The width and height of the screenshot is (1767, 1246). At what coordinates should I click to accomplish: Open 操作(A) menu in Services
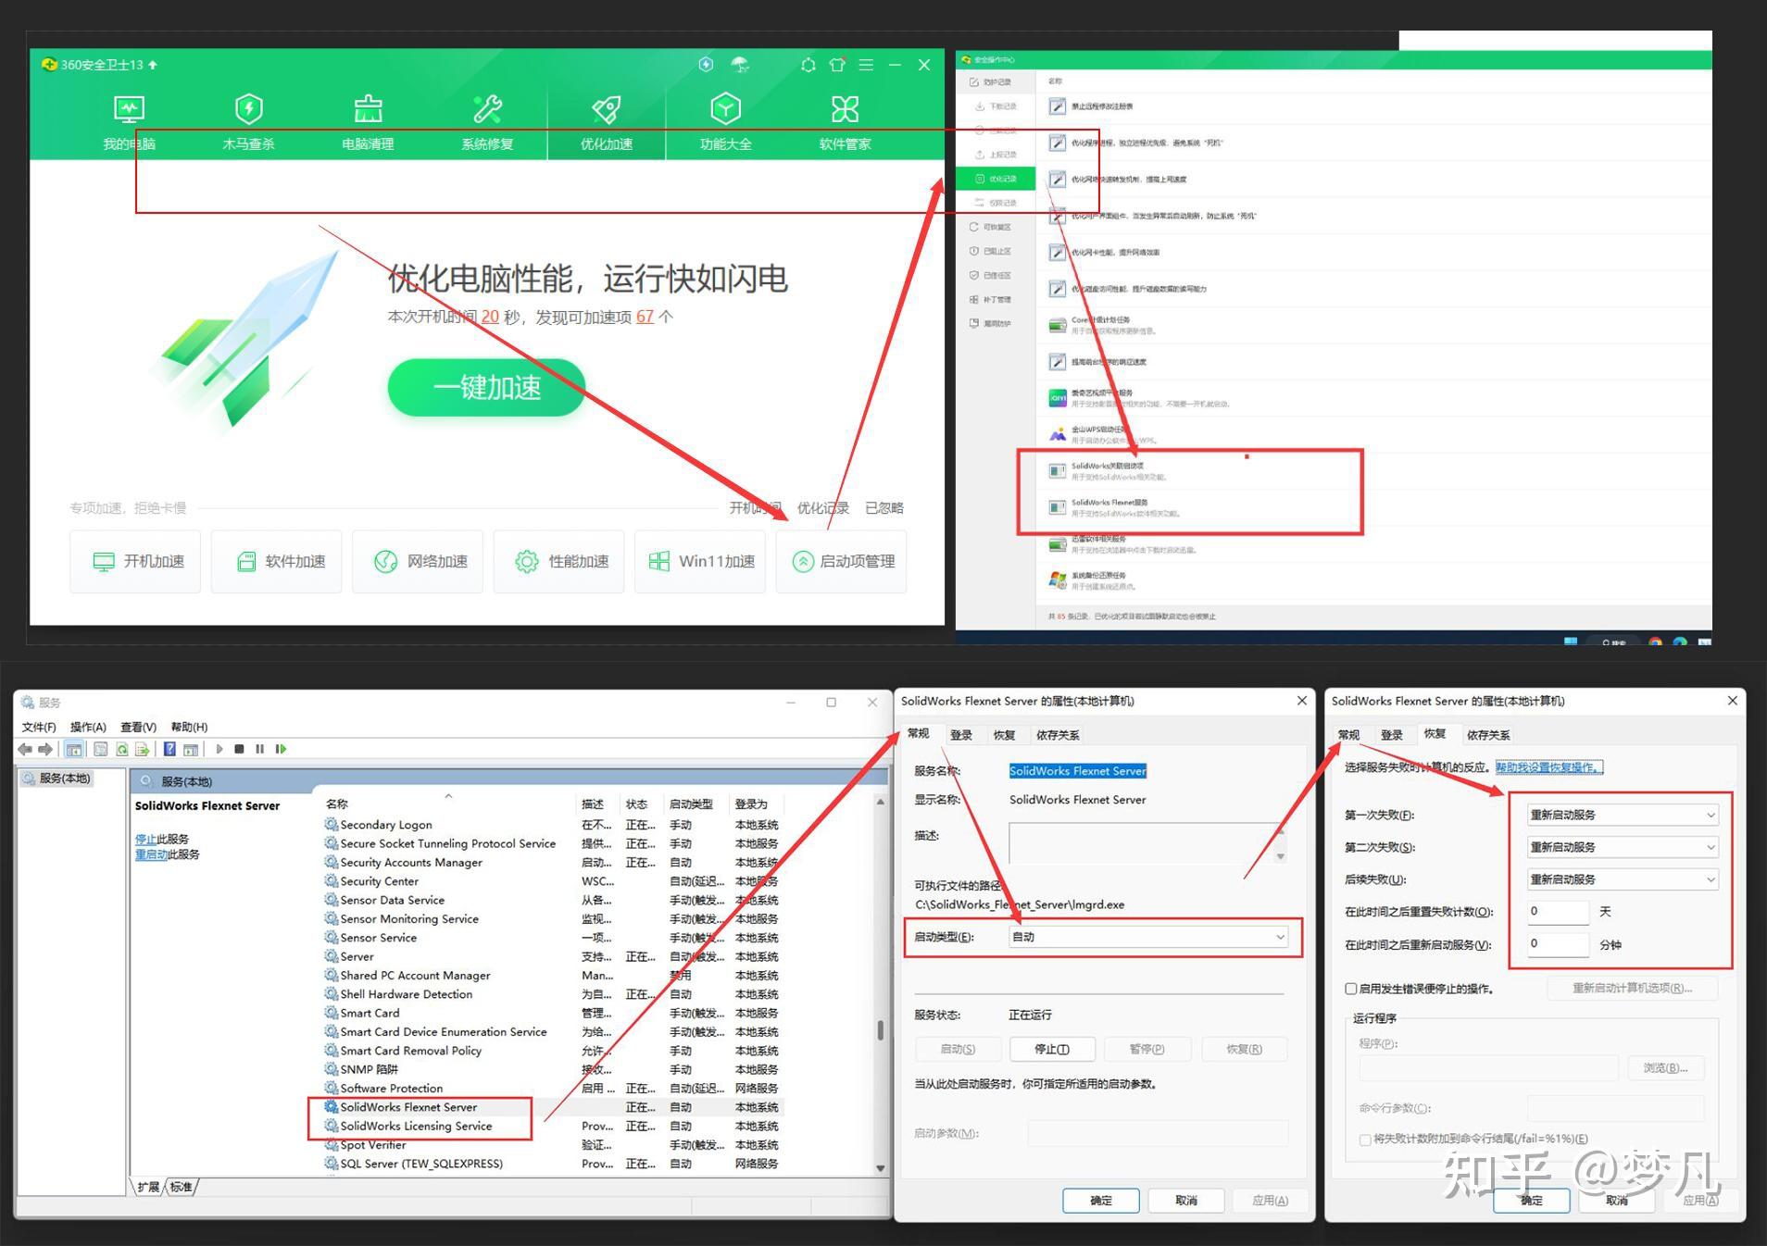(88, 727)
